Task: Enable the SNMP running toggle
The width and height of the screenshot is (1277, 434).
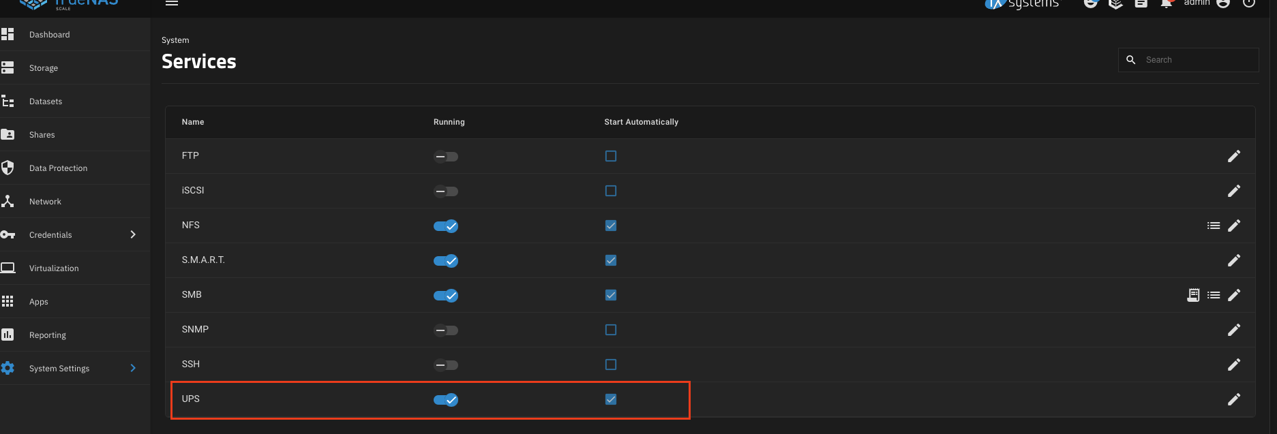Action: [446, 330]
